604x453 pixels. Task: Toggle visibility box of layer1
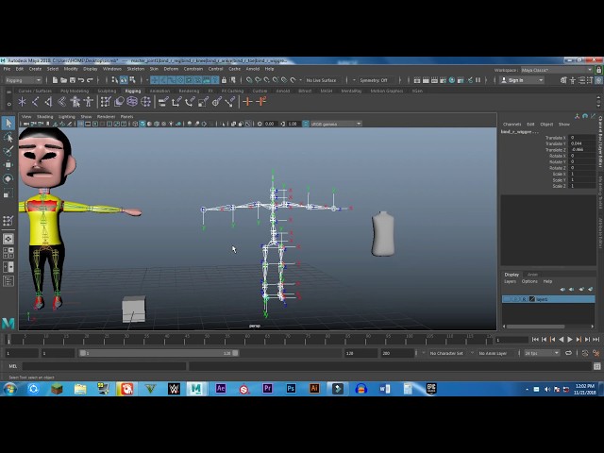click(x=508, y=299)
